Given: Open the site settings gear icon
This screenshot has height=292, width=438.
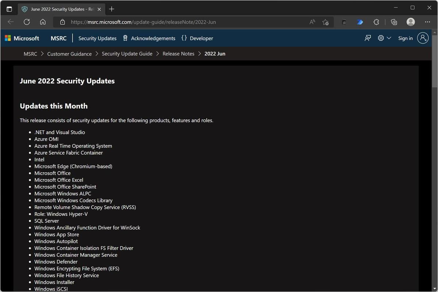Looking at the screenshot, I should point(381,38).
